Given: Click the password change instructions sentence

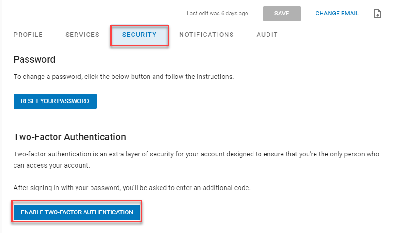Looking at the screenshot, I should pyautogui.click(x=124, y=77).
